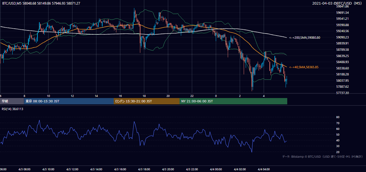Click the '4/3 12:00' bottom date label
This screenshot has height=172, width=366.
point(72,169)
